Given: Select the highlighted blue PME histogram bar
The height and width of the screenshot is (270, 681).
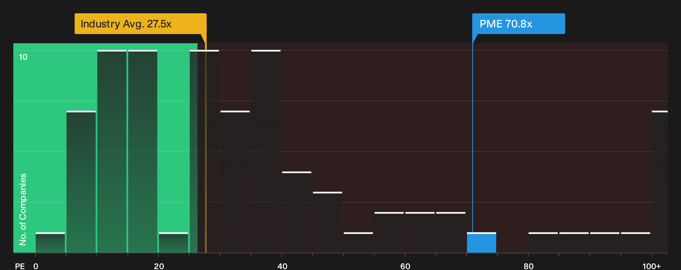Looking at the screenshot, I should click(x=482, y=243).
